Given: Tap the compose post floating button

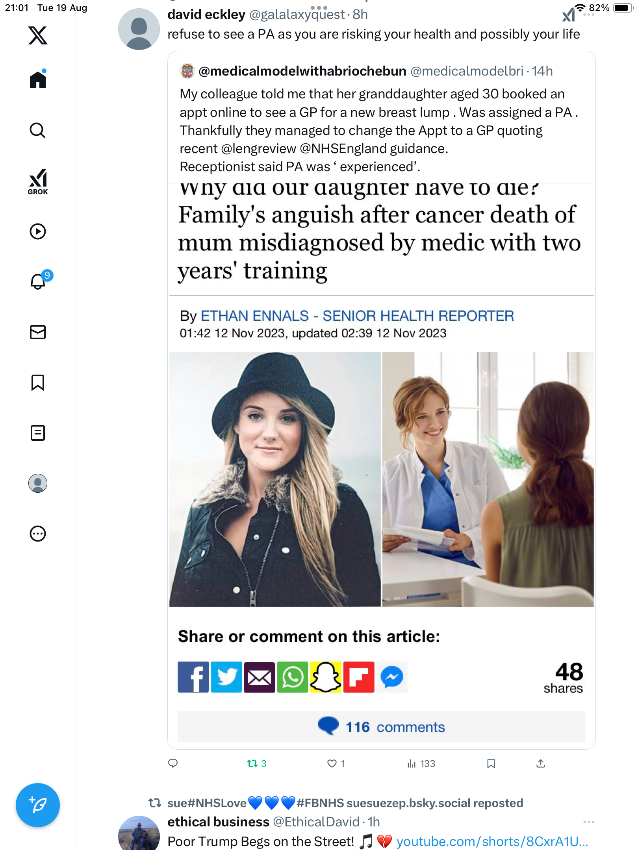Looking at the screenshot, I should pos(38,805).
